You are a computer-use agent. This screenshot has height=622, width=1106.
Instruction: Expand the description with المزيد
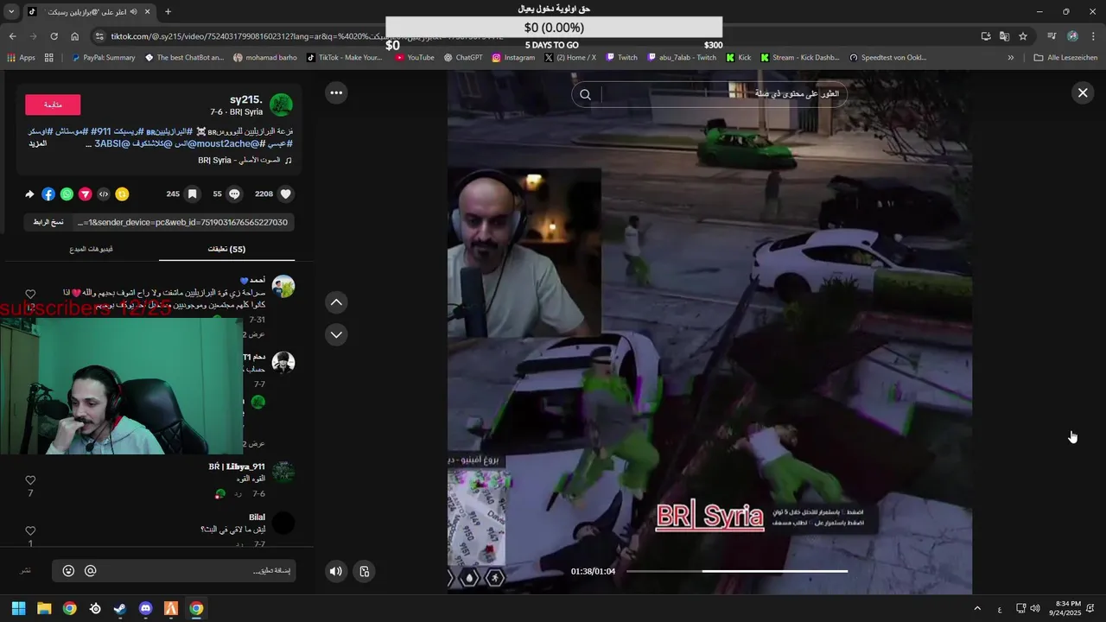[38, 143]
